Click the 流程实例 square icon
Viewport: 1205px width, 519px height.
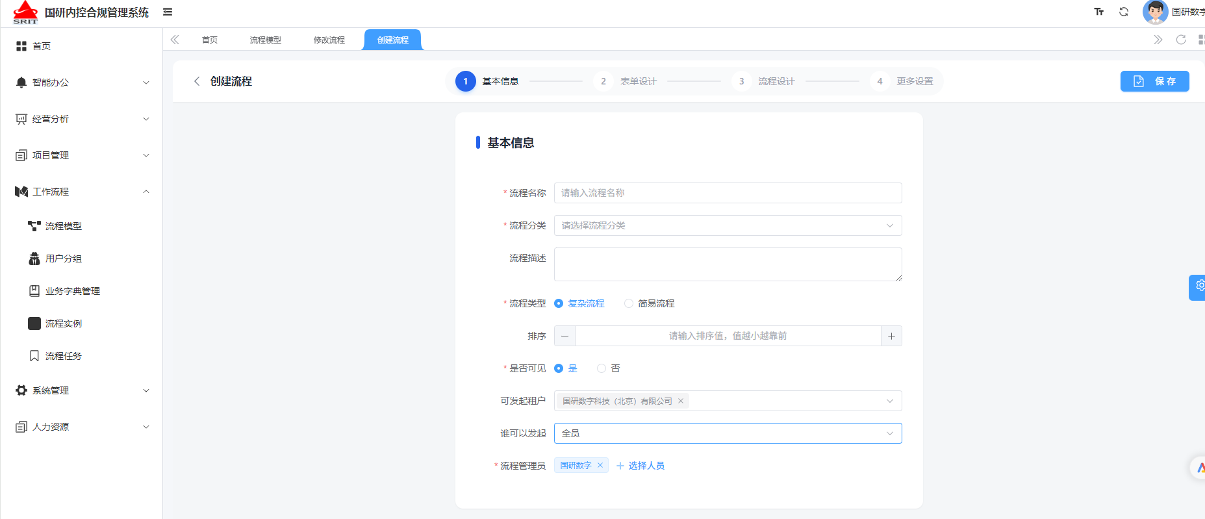[x=34, y=323]
